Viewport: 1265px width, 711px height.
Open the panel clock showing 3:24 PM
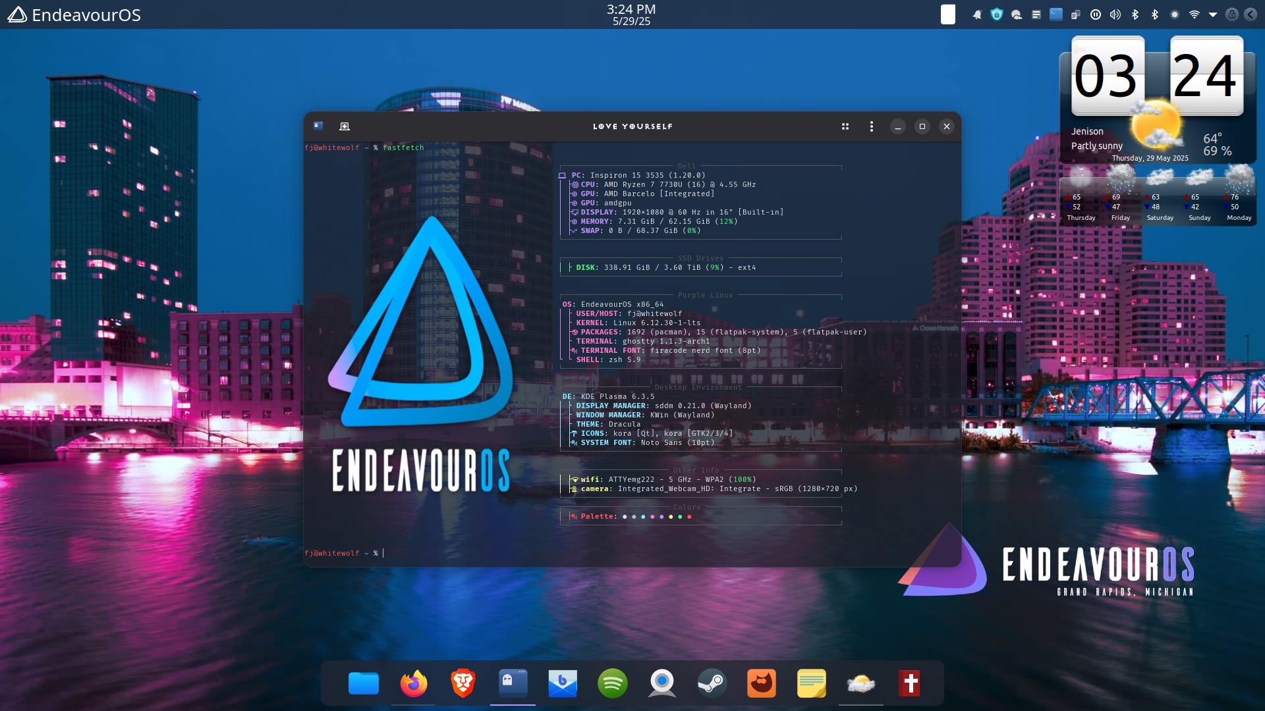[631, 14]
